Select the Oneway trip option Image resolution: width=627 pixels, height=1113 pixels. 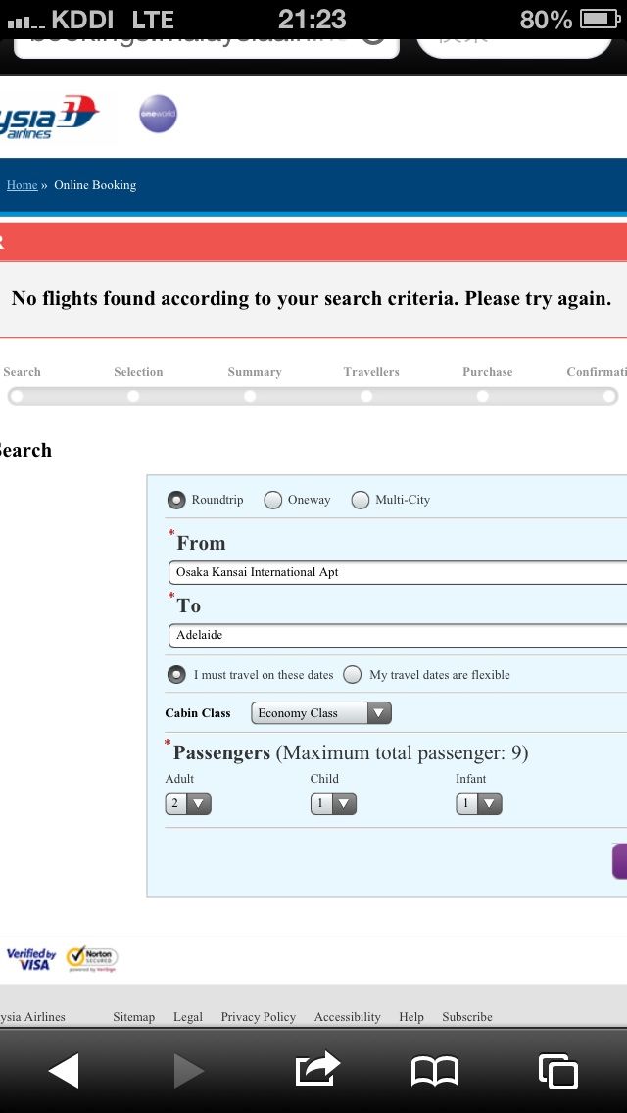point(272,500)
